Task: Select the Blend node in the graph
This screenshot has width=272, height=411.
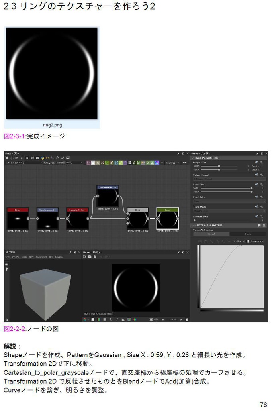Action: 138,218
